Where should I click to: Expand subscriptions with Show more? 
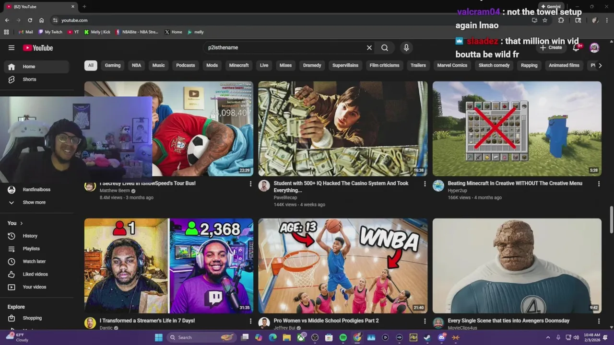(36, 202)
